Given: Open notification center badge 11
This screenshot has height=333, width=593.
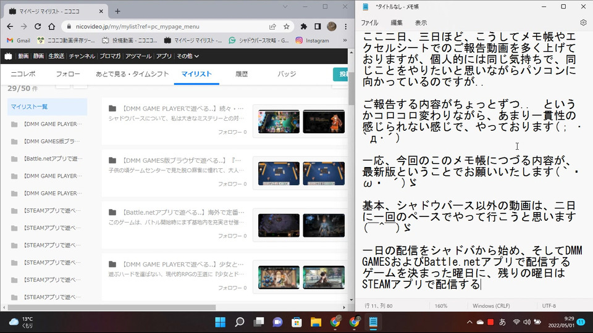Looking at the screenshot, I should coord(581,322).
